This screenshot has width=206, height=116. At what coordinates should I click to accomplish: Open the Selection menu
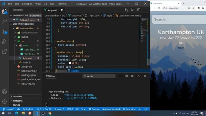click(x=27, y=4)
